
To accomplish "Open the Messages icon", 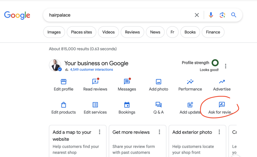I will tap(127, 82).
